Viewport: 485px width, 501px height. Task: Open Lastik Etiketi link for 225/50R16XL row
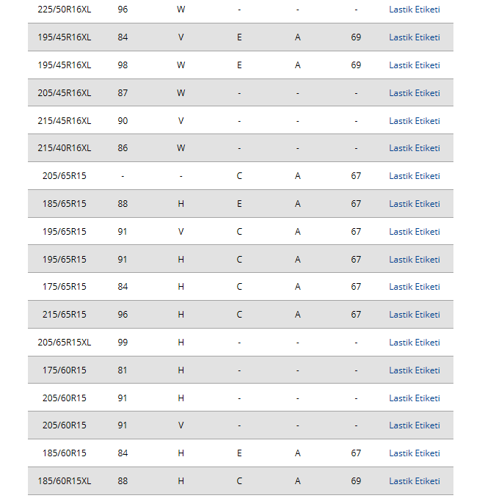click(x=414, y=10)
